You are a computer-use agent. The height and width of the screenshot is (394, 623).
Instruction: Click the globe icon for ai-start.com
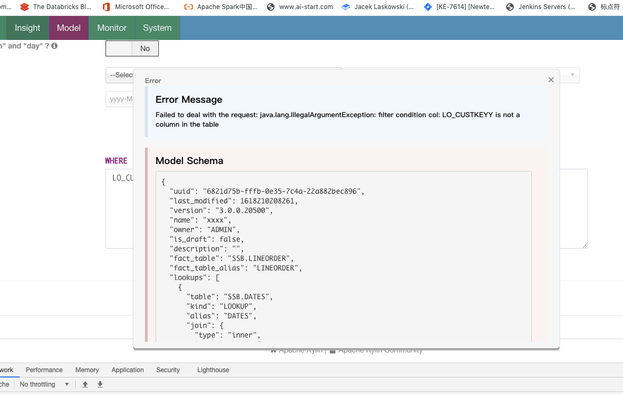coord(271,7)
